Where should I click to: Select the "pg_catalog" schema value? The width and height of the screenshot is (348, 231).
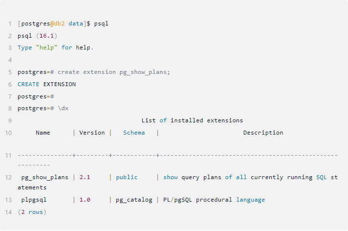click(134, 200)
